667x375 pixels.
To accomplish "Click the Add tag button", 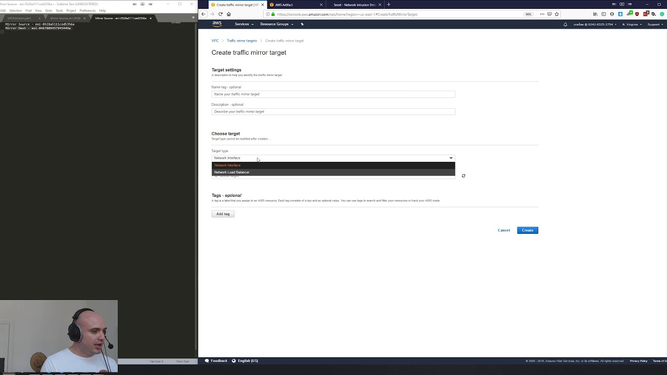I will pos(223,214).
